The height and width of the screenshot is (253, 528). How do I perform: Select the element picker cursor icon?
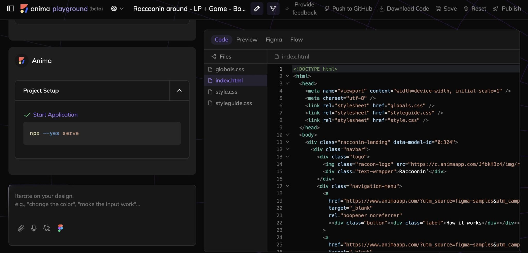[47, 228]
